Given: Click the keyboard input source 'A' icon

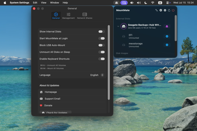Looking at the screenshot, I should tap(160, 3).
